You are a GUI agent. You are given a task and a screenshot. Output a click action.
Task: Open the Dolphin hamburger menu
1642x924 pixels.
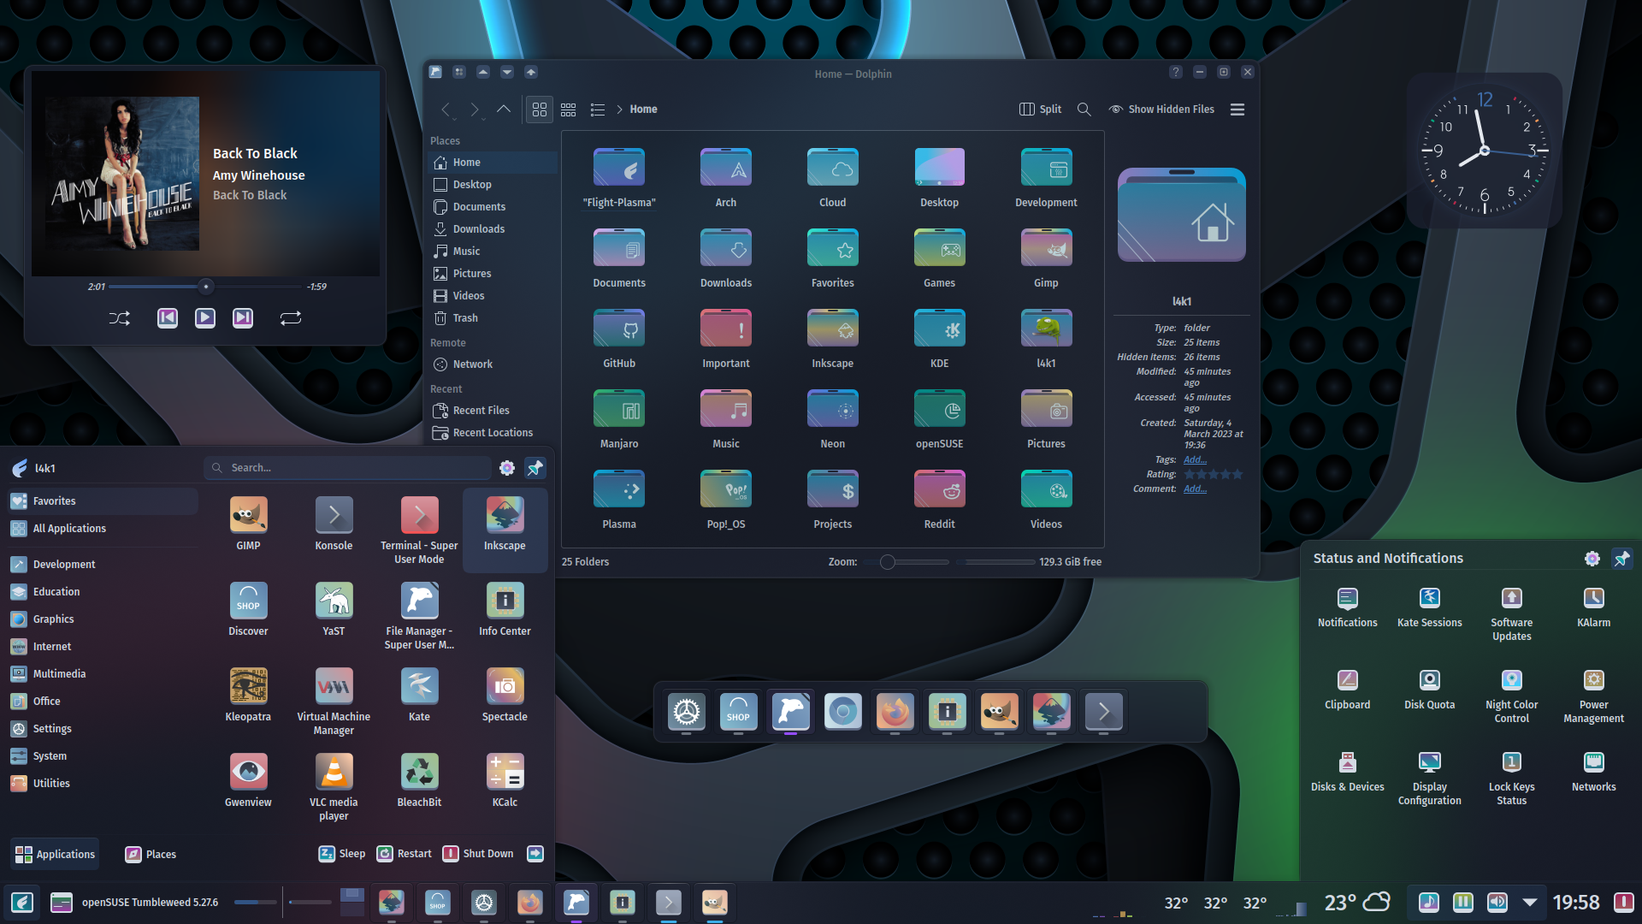point(1237,110)
